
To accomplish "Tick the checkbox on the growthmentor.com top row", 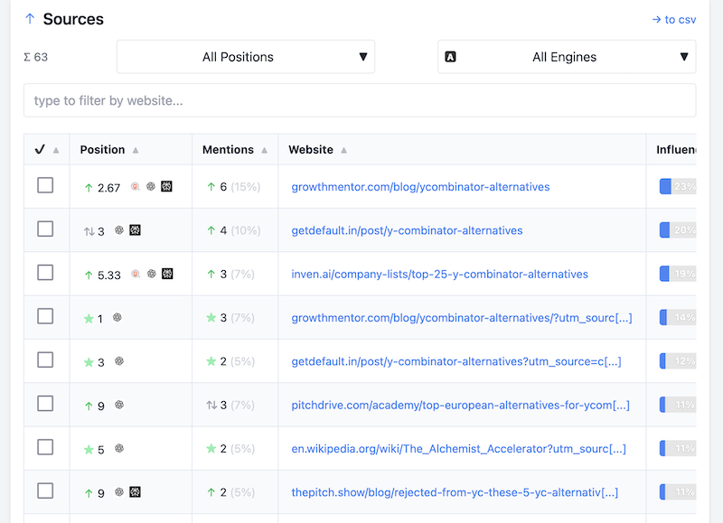I will 45,187.
